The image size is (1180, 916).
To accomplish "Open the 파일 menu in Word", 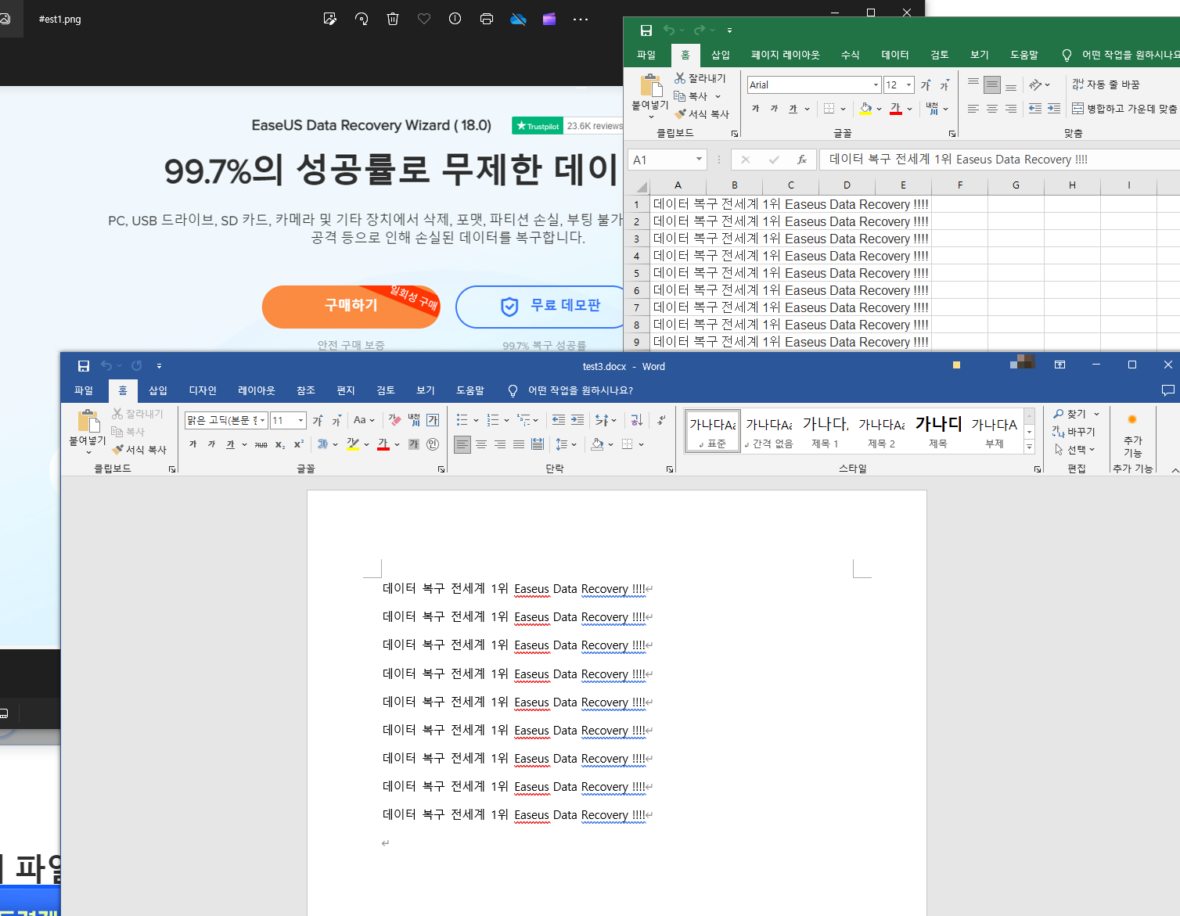I will coord(84,390).
